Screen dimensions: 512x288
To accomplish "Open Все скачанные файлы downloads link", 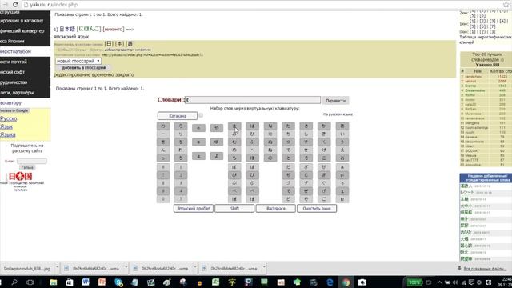I will [x=485, y=269].
